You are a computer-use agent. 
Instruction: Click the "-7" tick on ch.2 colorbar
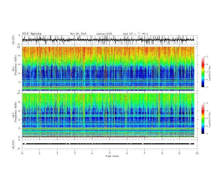[x=207, y=133]
